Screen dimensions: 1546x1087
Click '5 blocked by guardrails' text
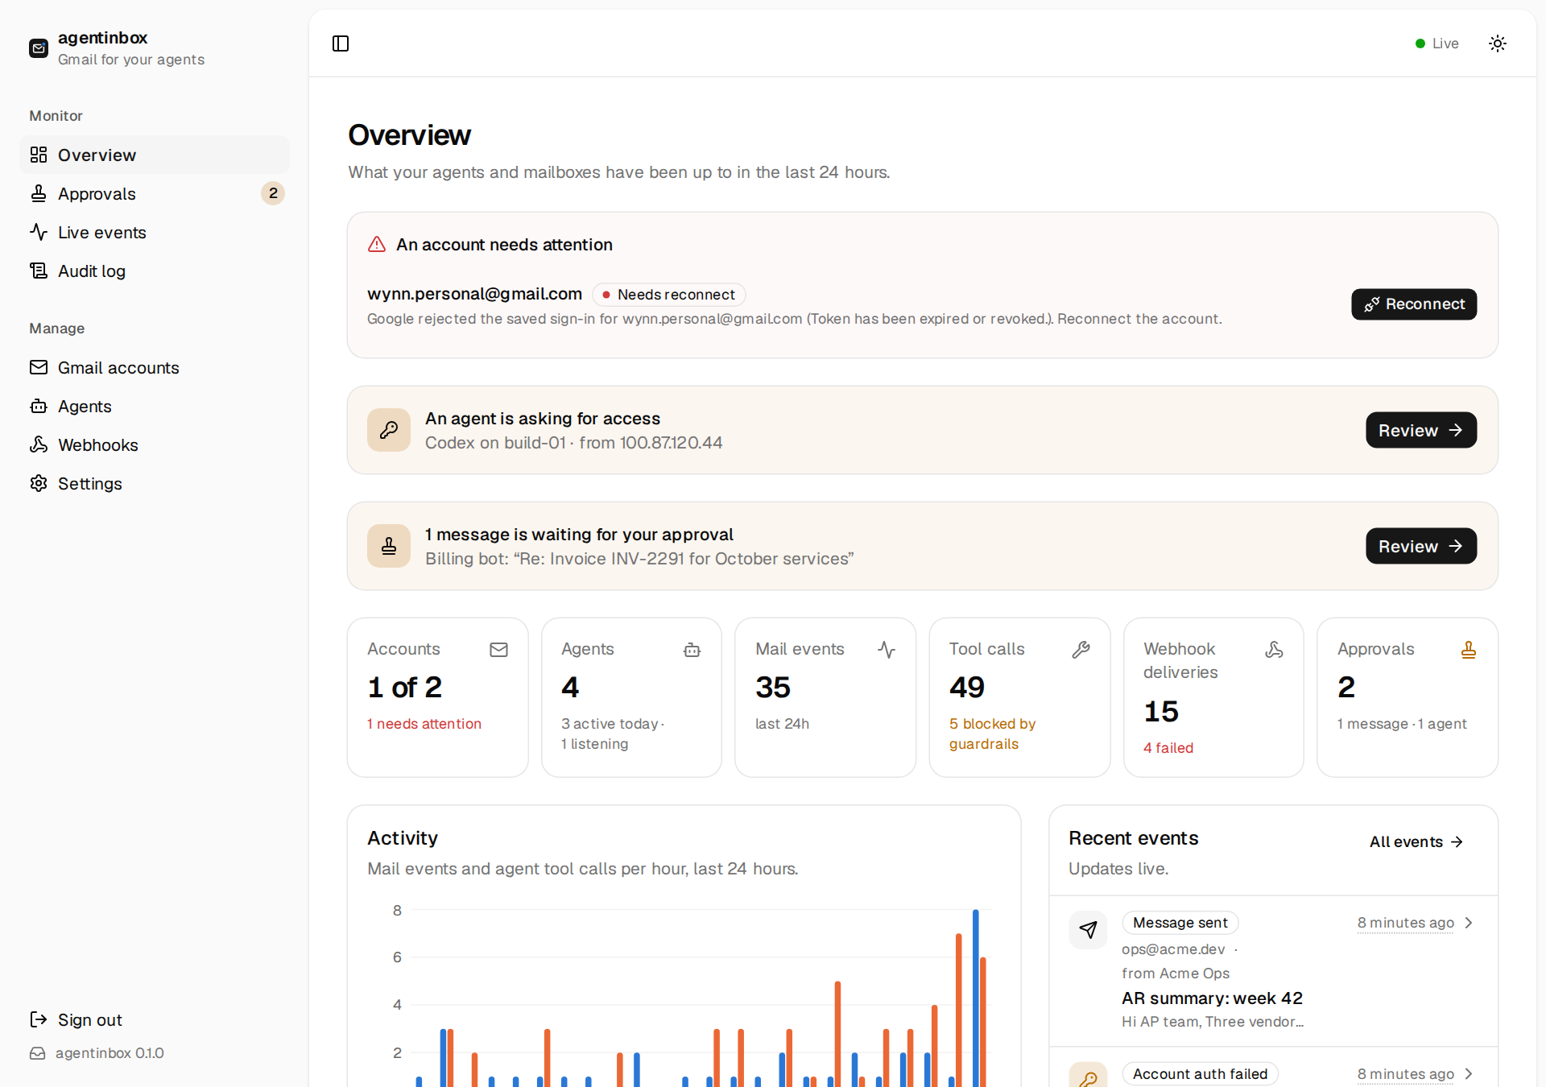coord(992,734)
